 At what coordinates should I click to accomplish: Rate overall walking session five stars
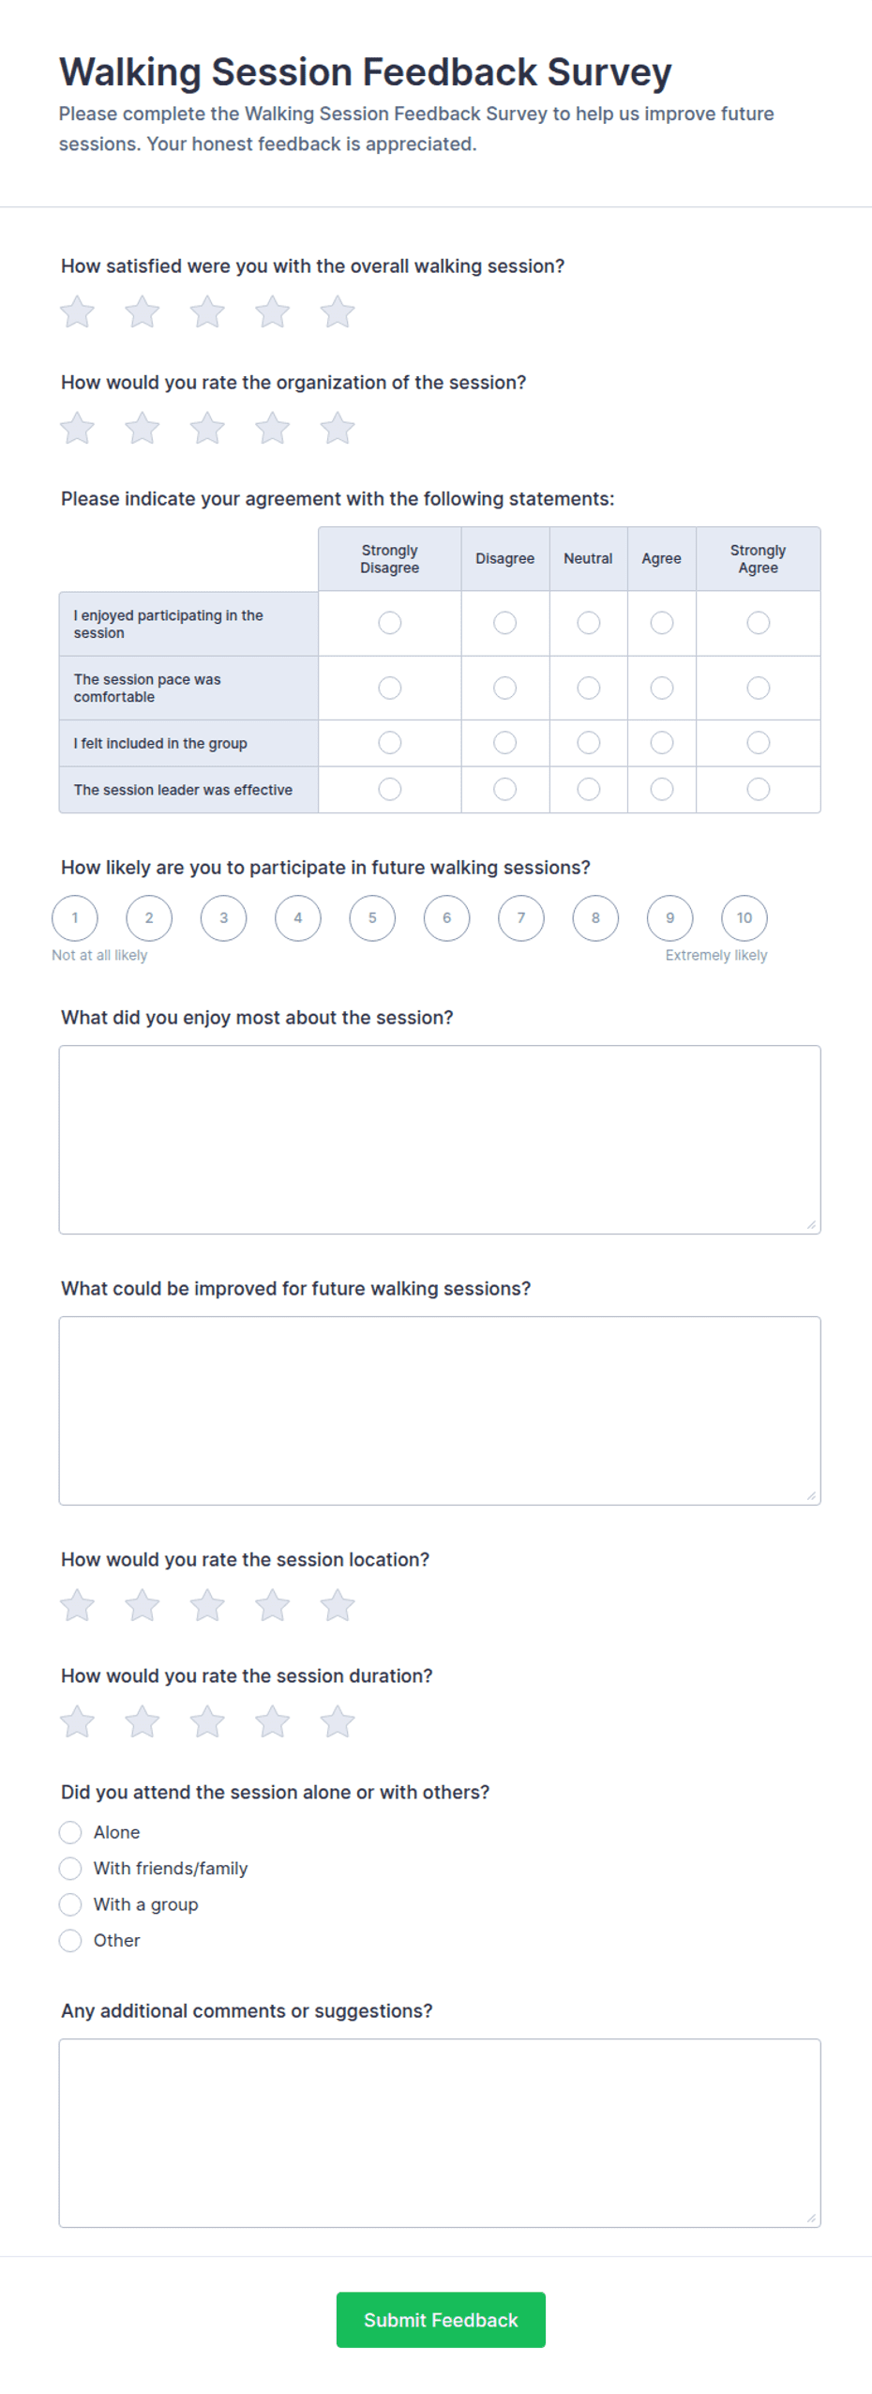coord(337,311)
